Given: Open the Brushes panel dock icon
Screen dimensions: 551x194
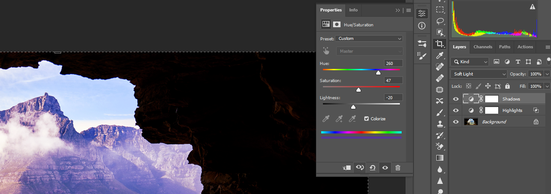Looking at the screenshot, I should [x=422, y=56].
